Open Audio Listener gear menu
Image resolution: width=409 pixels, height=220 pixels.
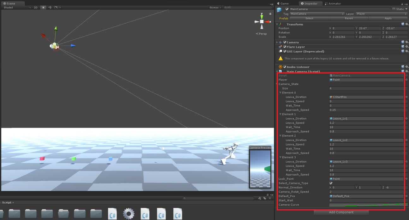pos(407,67)
